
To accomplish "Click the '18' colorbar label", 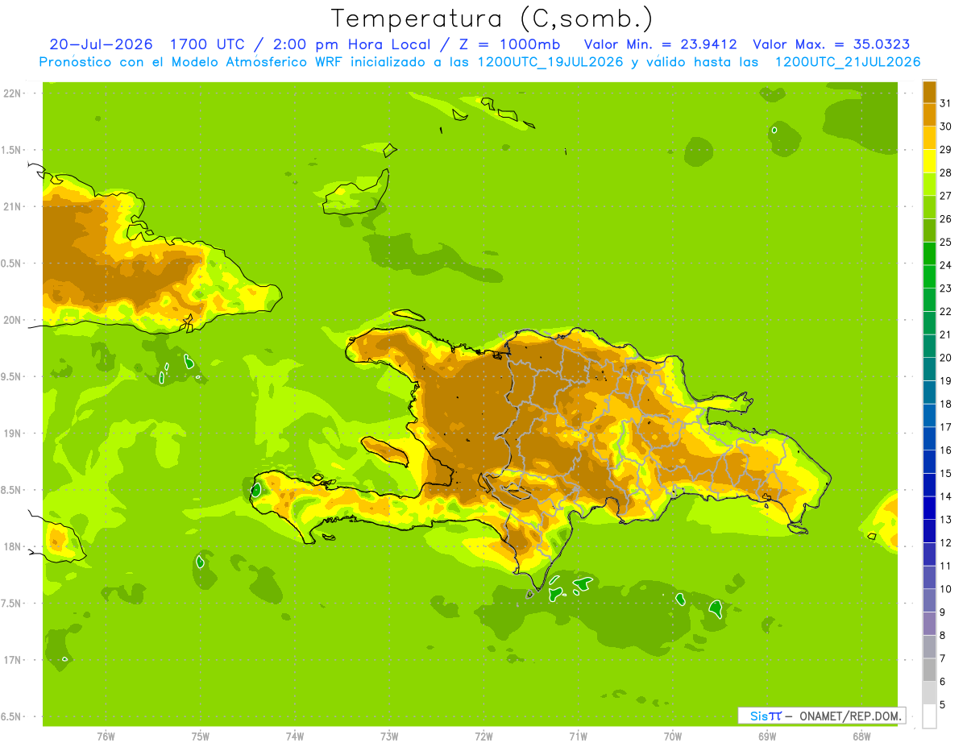I will 945,404.
